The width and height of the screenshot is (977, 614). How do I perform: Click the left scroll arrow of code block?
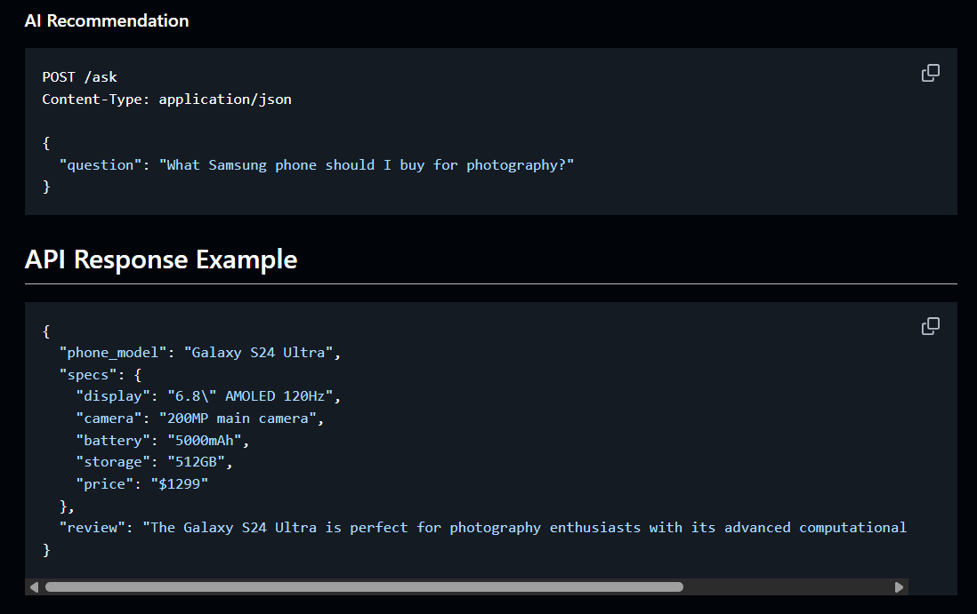tap(35, 586)
